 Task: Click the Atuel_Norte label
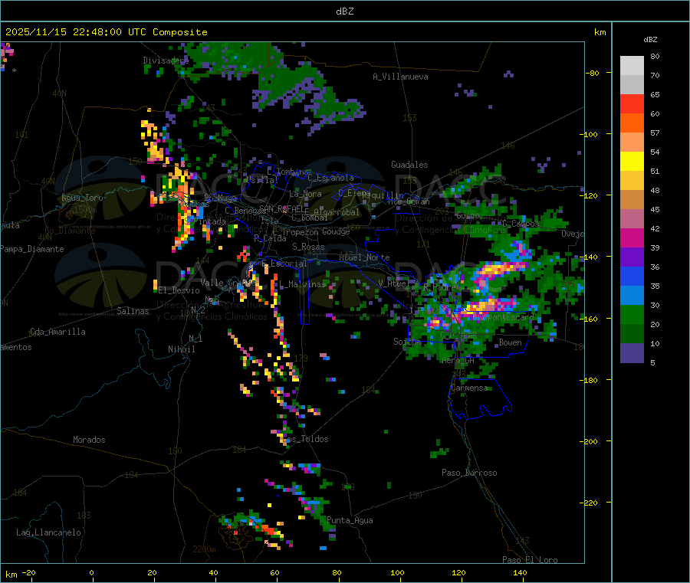[364, 257]
